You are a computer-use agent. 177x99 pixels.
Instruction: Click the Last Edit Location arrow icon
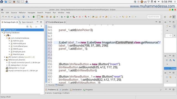(x=123, y=17)
